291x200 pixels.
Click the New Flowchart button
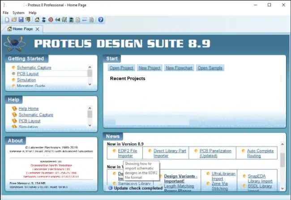179,68
